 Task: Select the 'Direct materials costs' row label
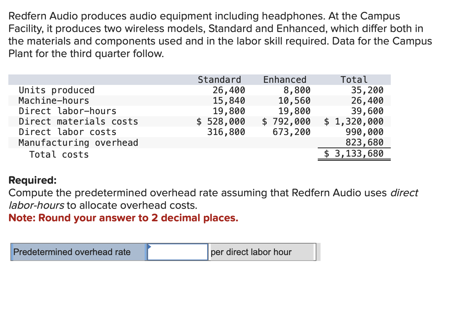point(78,121)
